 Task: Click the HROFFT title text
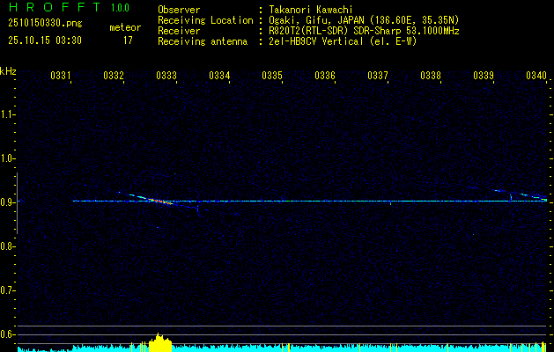click(x=55, y=7)
